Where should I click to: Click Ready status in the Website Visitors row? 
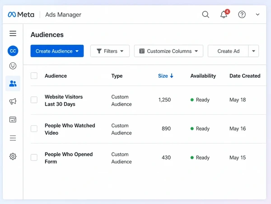200,100
